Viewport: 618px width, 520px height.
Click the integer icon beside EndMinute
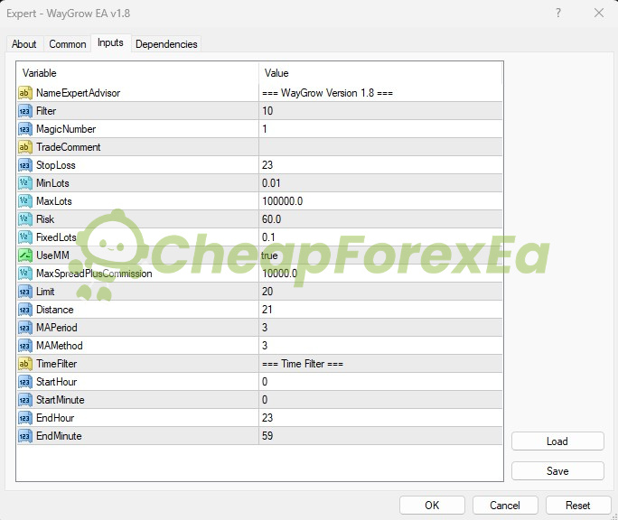click(x=24, y=436)
